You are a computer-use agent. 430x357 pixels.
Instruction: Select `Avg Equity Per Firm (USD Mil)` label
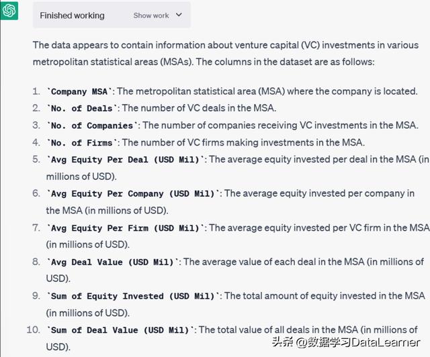click(126, 227)
